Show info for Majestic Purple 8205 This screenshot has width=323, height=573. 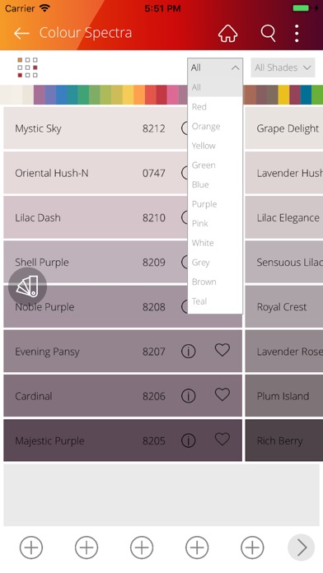188,440
